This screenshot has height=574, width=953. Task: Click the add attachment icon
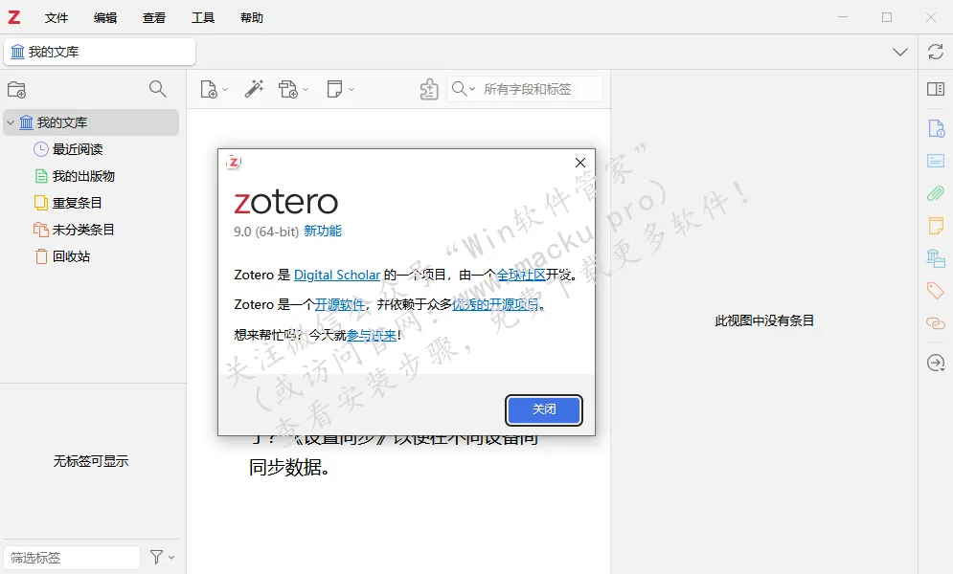click(x=288, y=89)
